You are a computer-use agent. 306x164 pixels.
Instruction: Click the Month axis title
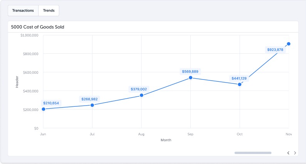tap(166, 140)
